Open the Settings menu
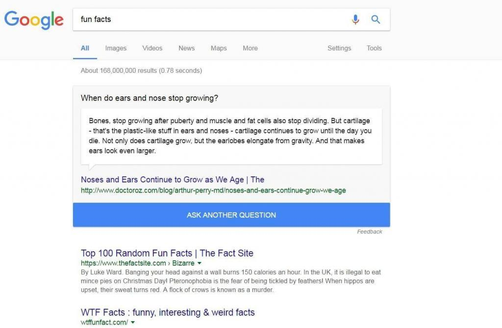 pos(339,48)
